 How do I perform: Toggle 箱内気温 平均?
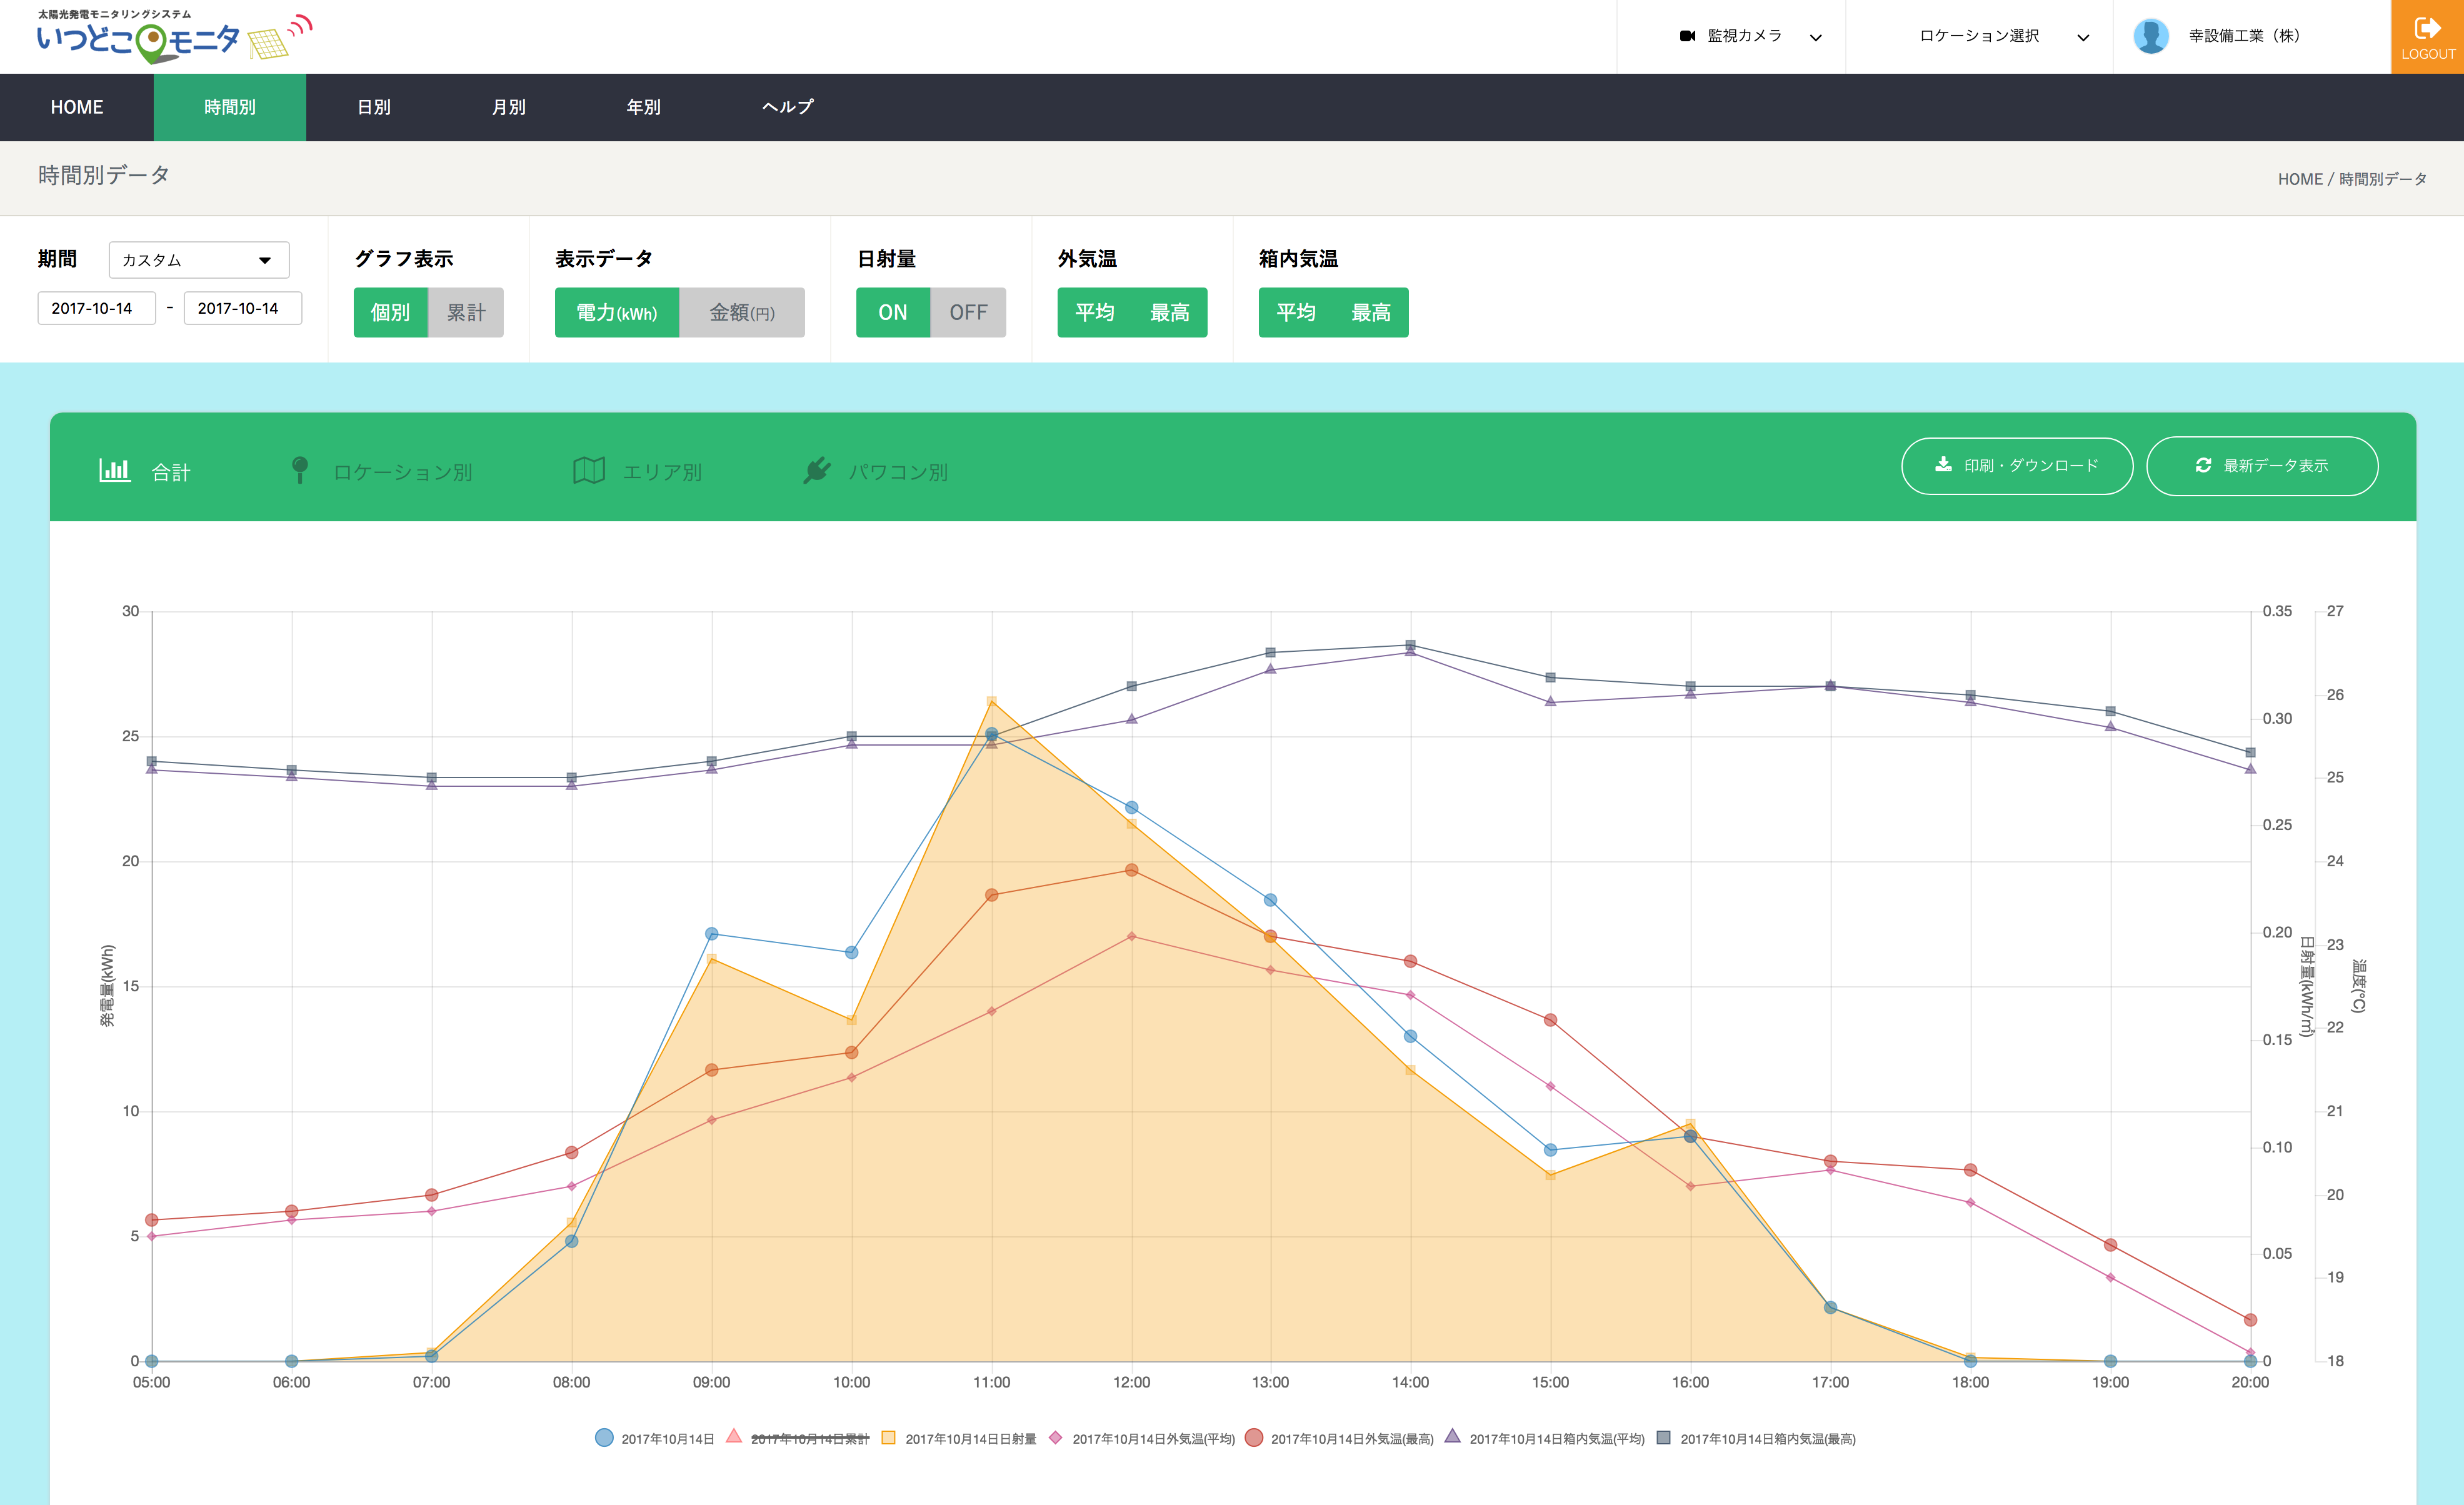pyautogui.click(x=1296, y=312)
